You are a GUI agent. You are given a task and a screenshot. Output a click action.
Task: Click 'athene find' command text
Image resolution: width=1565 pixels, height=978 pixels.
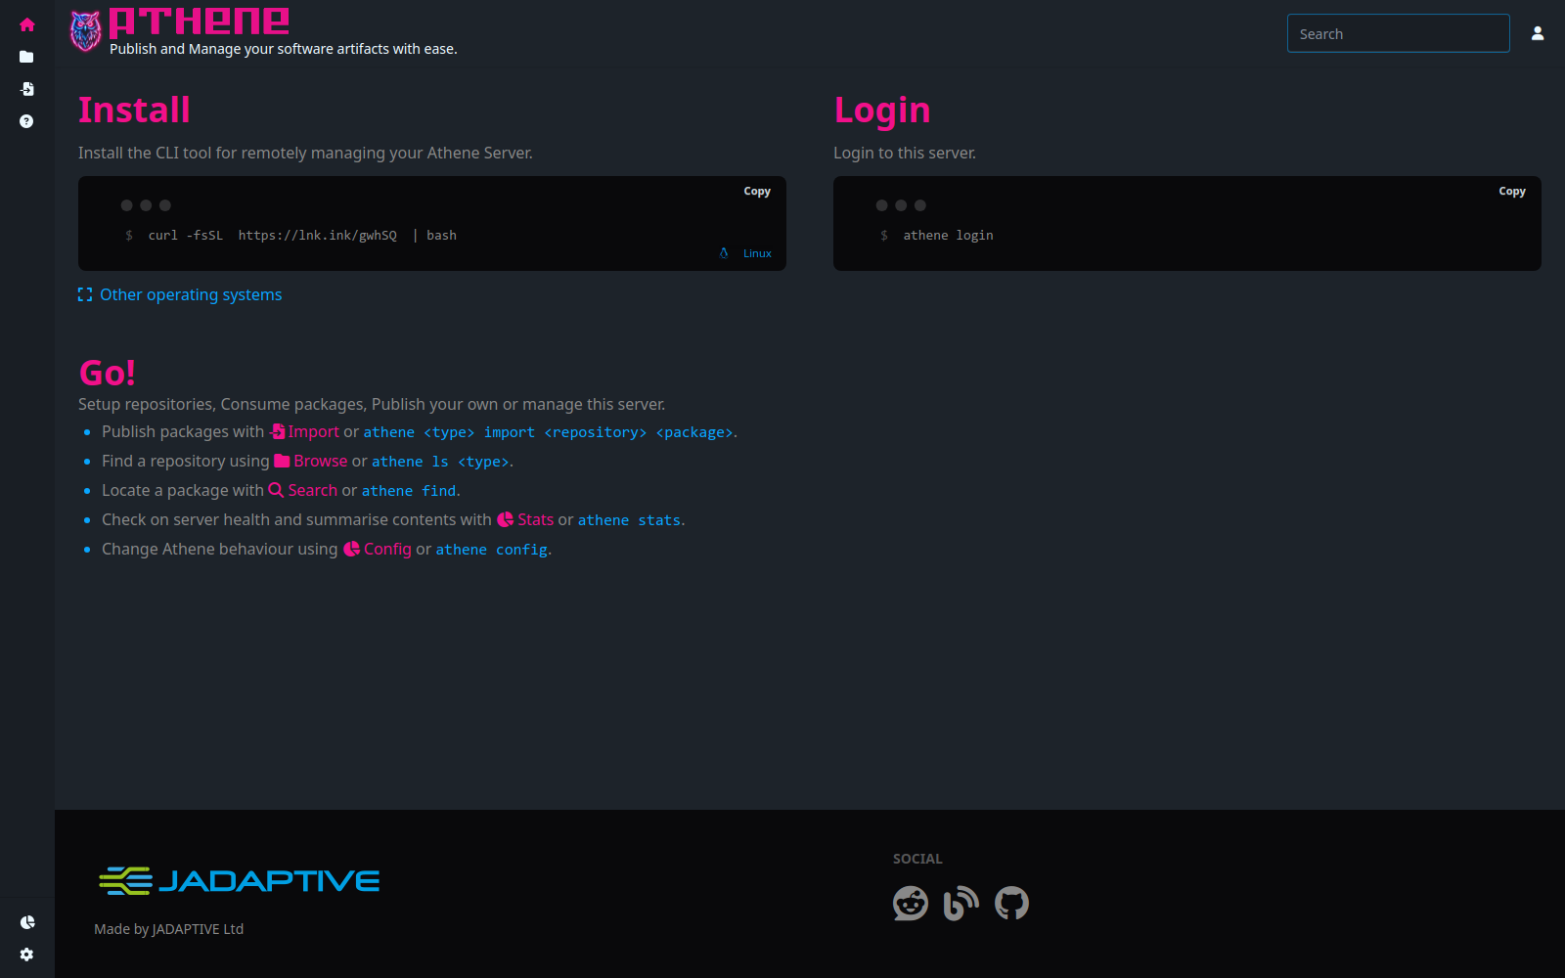coord(409,491)
